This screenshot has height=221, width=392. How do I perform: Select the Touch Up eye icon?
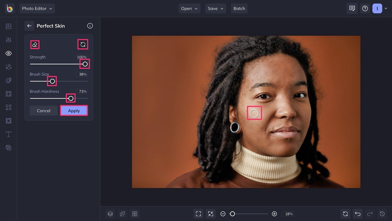pos(8,53)
